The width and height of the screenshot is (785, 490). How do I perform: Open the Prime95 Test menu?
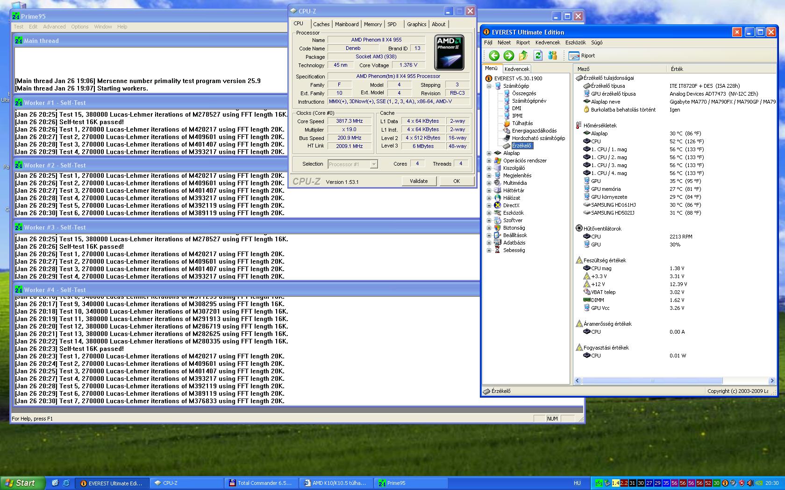pos(19,27)
